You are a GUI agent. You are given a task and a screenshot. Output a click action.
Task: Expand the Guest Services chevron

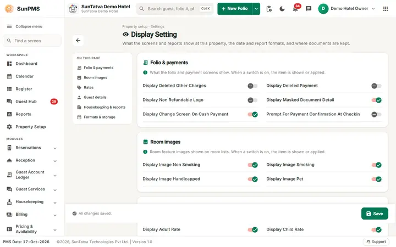point(55,190)
